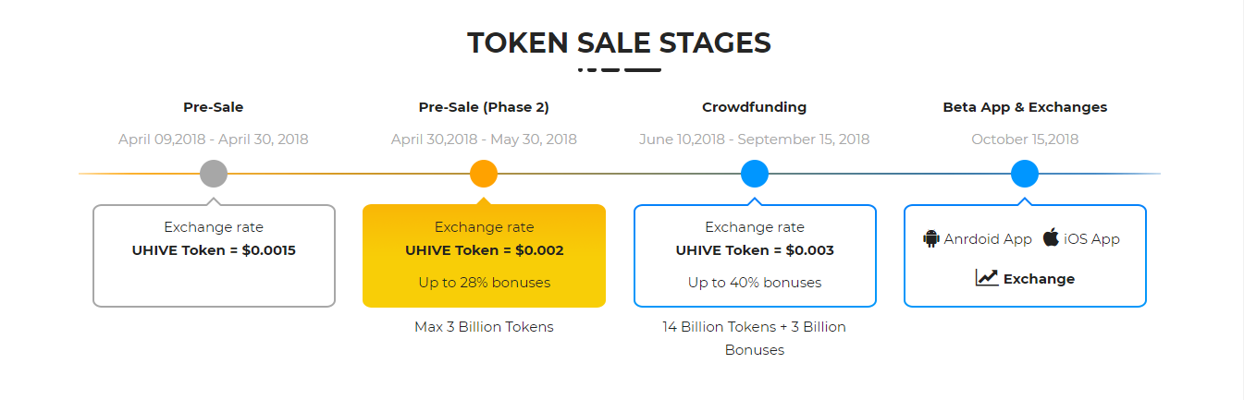Screen dimensions: 1244x400
Task: Select the orange Pre-Sale Phase 2 dot
Action: coord(484,174)
